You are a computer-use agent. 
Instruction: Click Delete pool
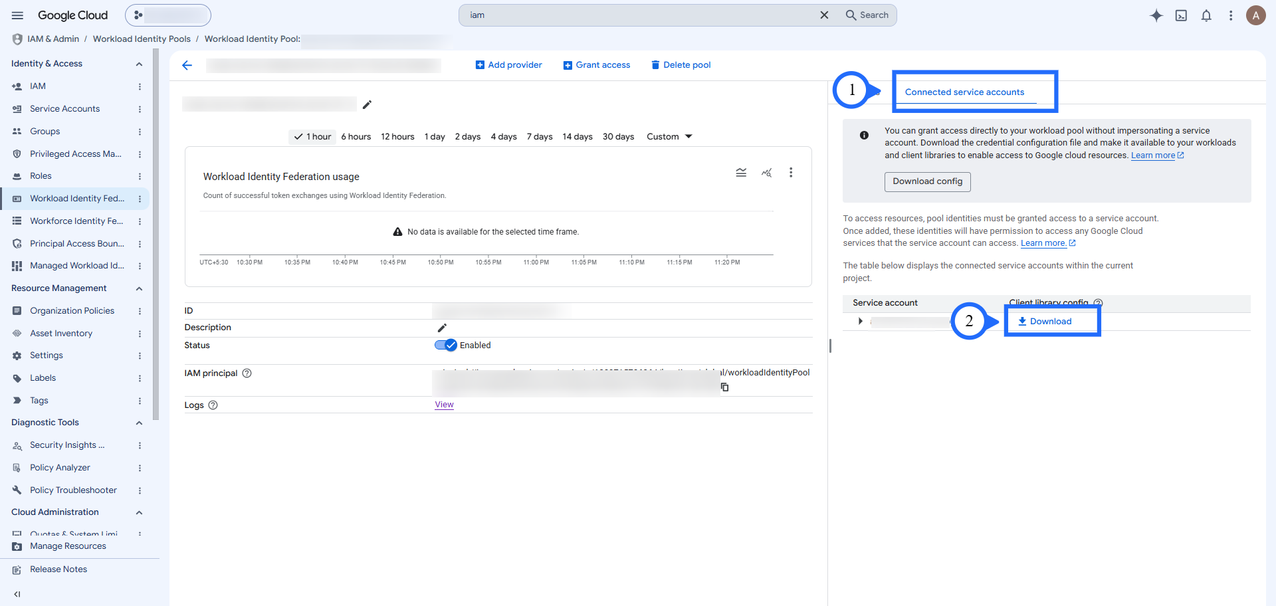click(x=681, y=65)
